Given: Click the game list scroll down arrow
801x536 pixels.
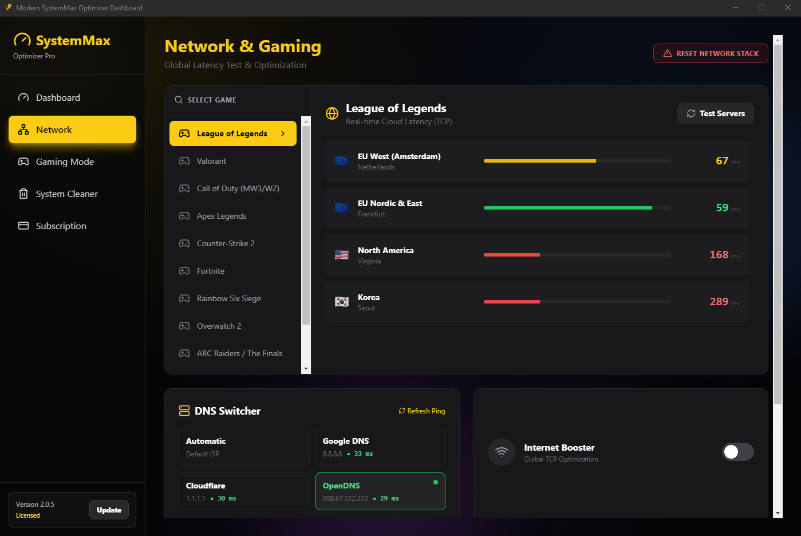Looking at the screenshot, I should (306, 369).
